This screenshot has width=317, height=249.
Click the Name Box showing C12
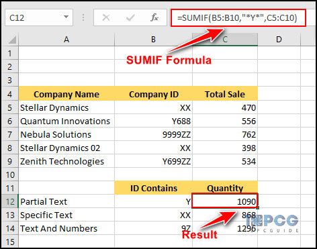[39, 17]
